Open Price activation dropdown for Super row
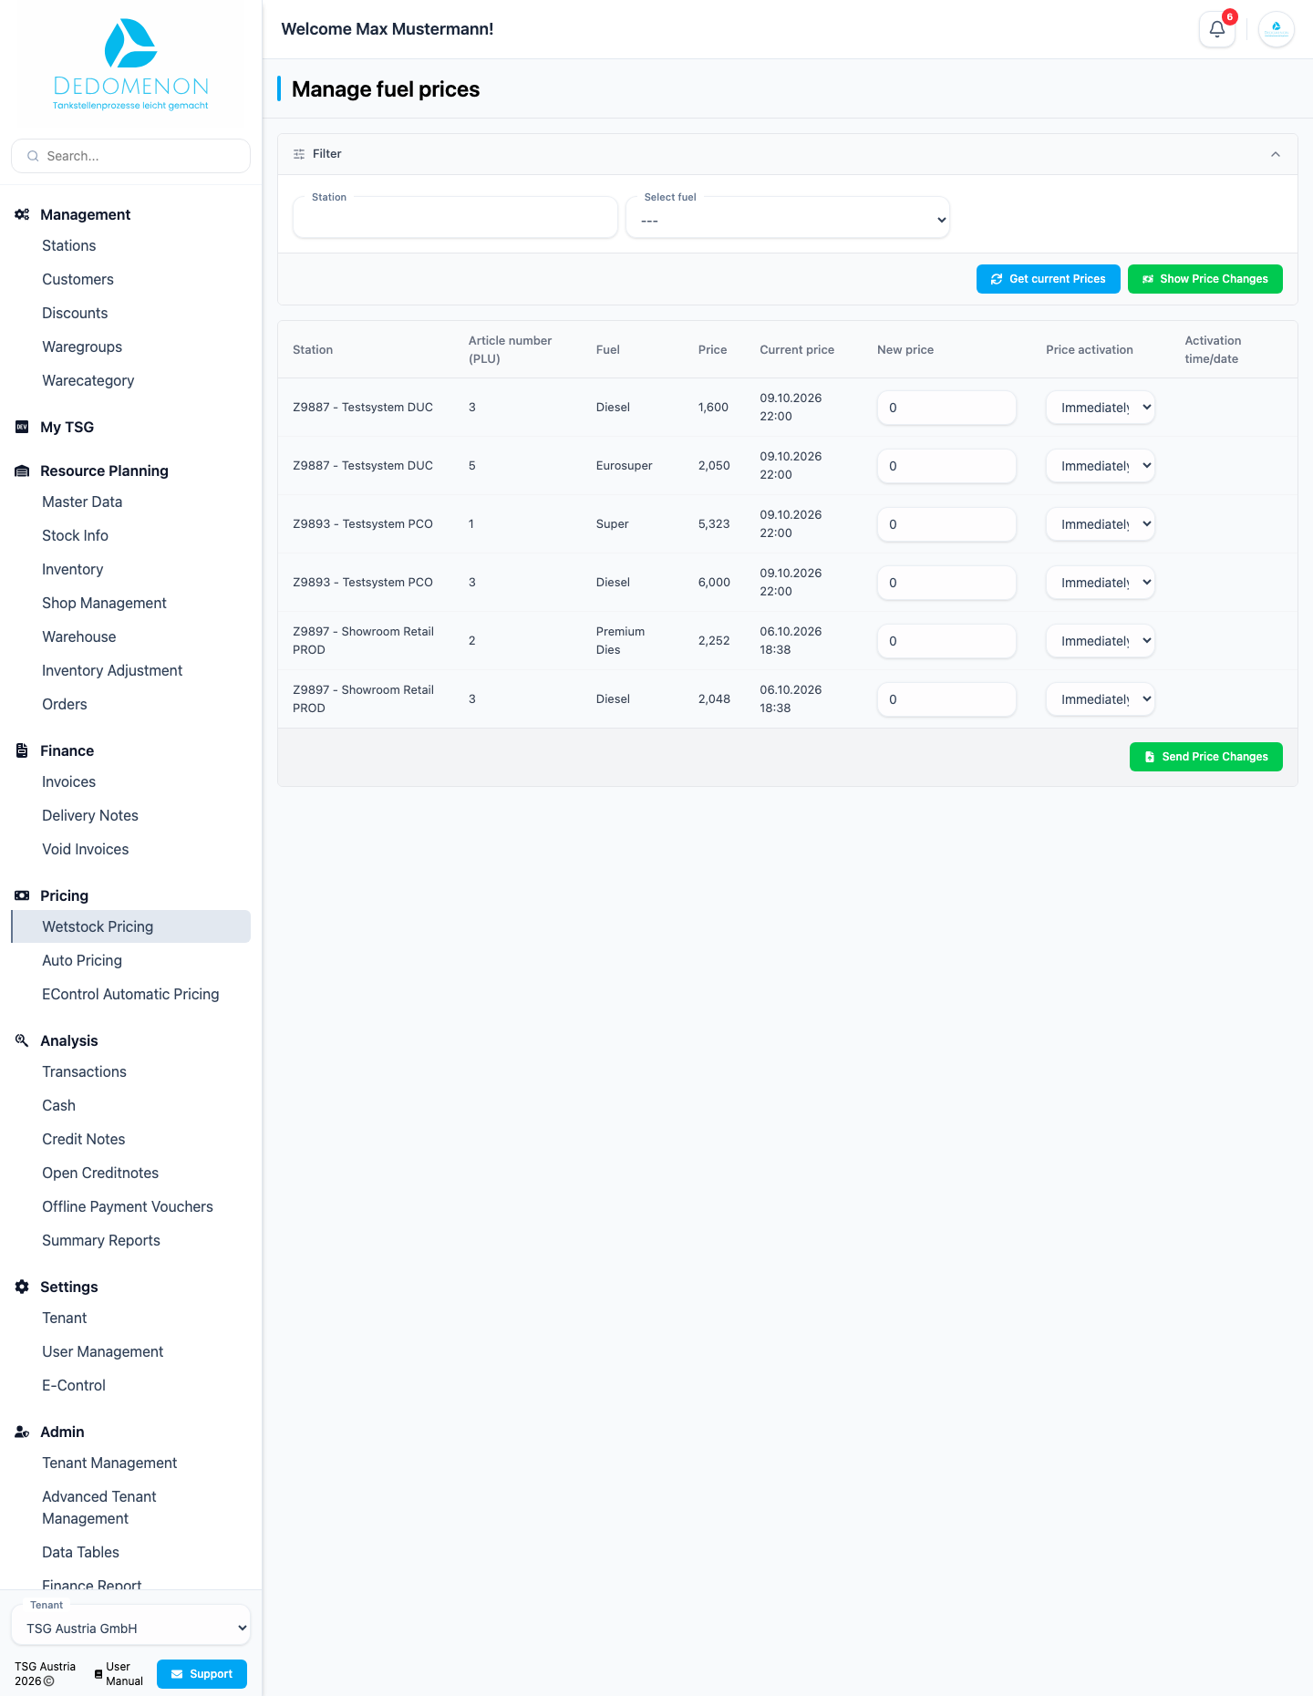This screenshot has width=1313, height=1696. coord(1101,524)
